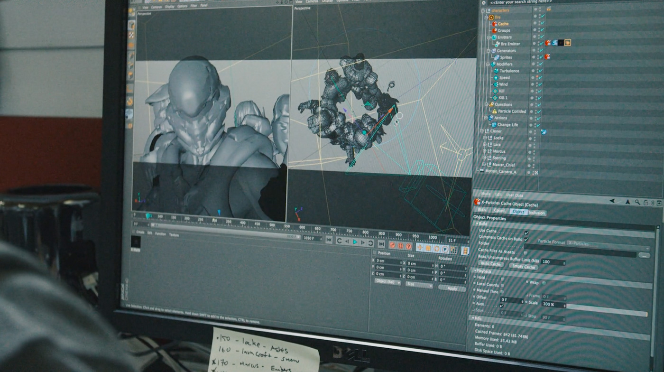Toggle the Manual Time checkbox
Viewport: 664px width, 372px height.
pyautogui.click(x=502, y=292)
